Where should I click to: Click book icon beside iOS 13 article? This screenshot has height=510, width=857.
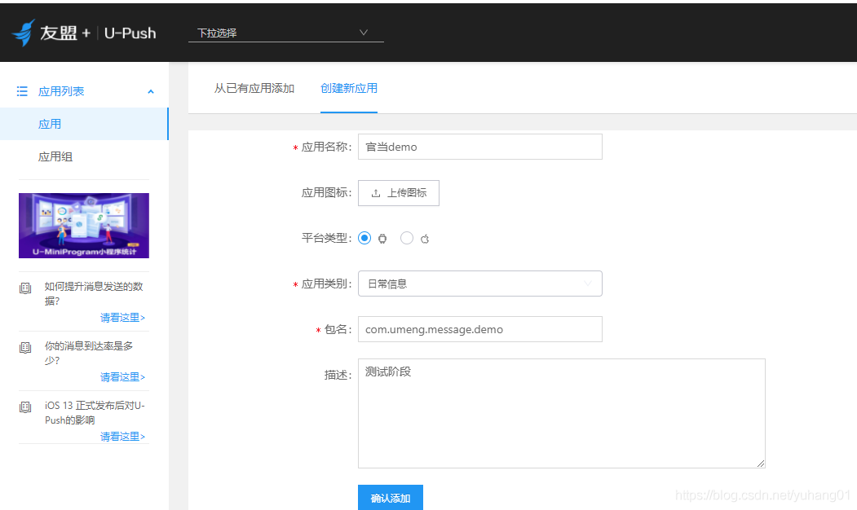point(25,407)
